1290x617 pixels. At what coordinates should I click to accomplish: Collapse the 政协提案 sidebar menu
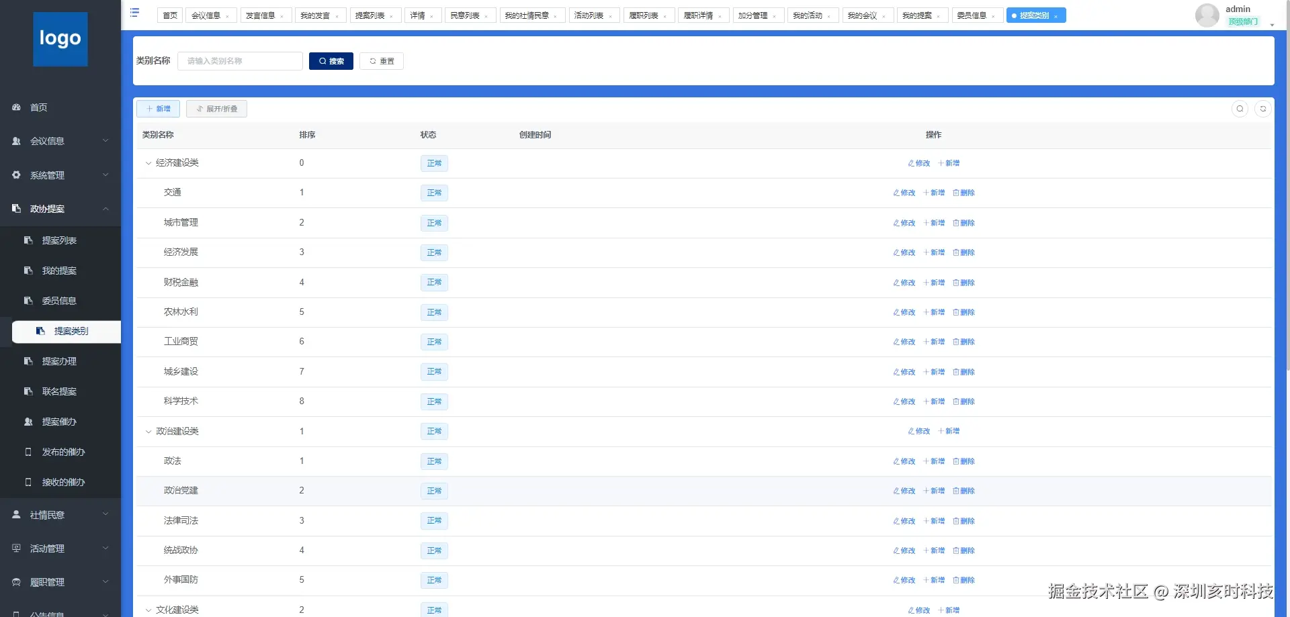[60, 209]
